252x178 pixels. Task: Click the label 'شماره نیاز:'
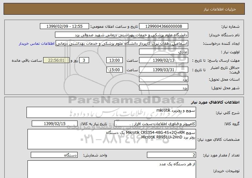tap(230, 26)
